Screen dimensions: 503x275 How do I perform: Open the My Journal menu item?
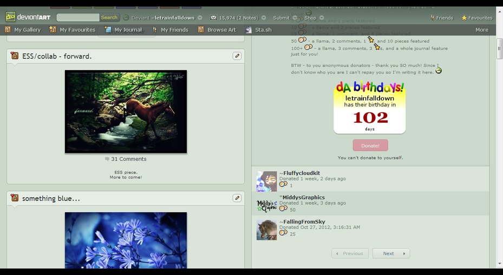128,30
